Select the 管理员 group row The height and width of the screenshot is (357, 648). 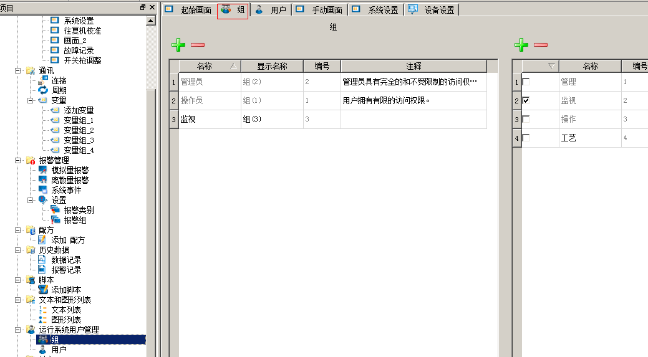click(x=329, y=82)
